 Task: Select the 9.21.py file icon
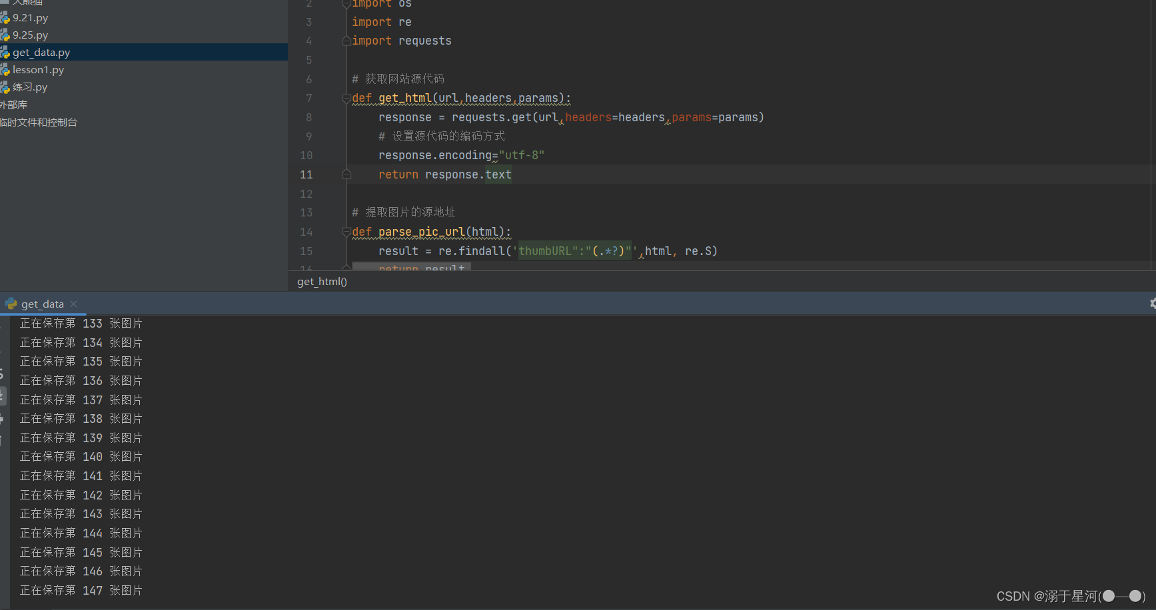click(7, 17)
